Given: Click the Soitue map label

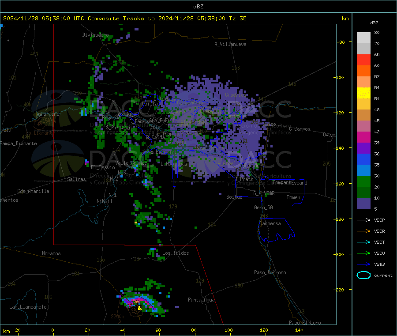Looking at the screenshot, I should (234, 197).
